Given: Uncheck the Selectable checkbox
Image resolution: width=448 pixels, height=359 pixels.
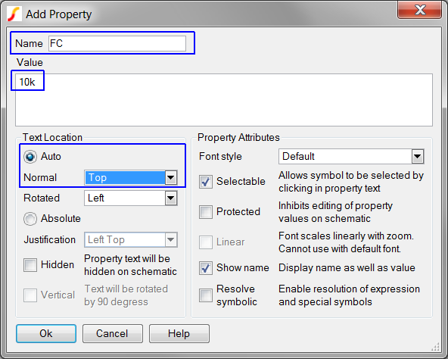Looking at the screenshot, I should click(206, 182).
